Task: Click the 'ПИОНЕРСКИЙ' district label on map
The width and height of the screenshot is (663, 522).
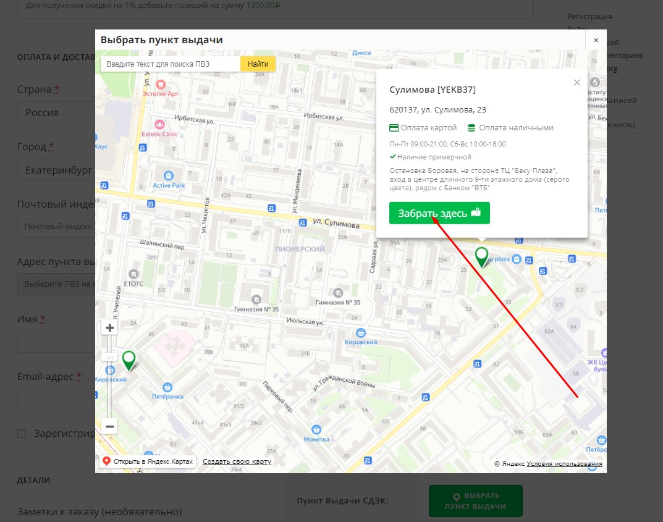Action: click(x=300, y=249)
